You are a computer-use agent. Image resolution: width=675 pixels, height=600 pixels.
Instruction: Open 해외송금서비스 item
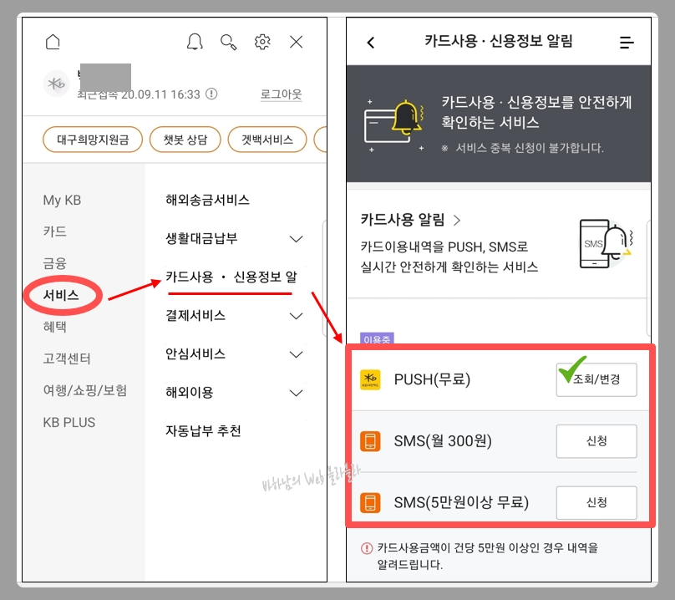click(x=207, y=200)
